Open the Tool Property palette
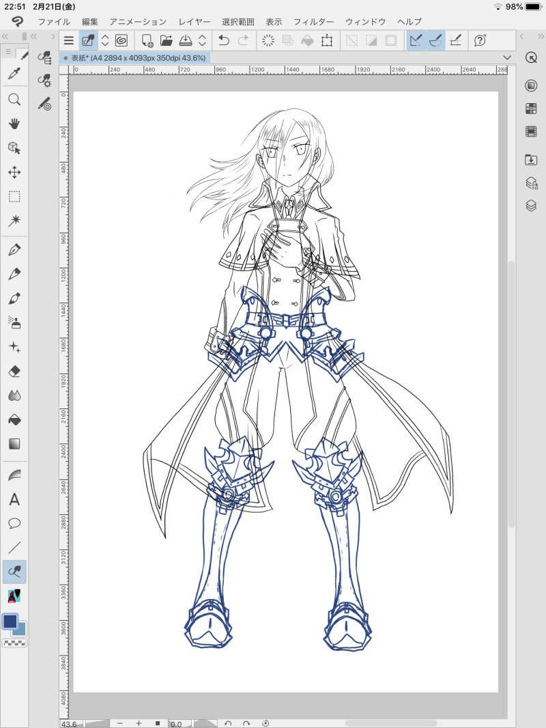Viewport: 546px width, 728px height. pyautogui.click(x=44, y=81)
